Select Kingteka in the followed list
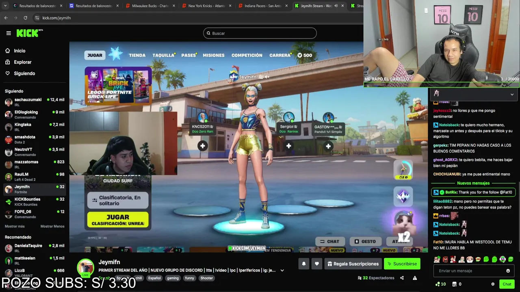 tap(35, 127)
